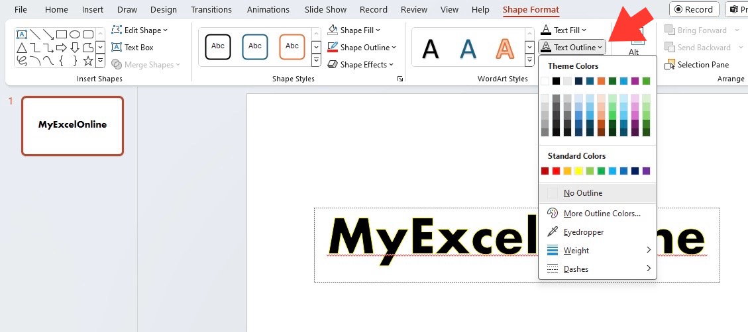Open the Shape Styles dialog launcher
The width and height of the screenshot is (748, 332).
[400, 79]
